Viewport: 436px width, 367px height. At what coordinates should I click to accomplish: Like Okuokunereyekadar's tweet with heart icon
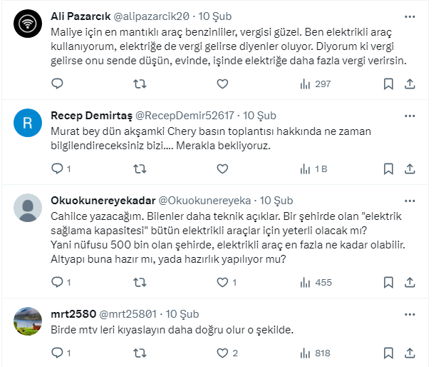(222, 282)
